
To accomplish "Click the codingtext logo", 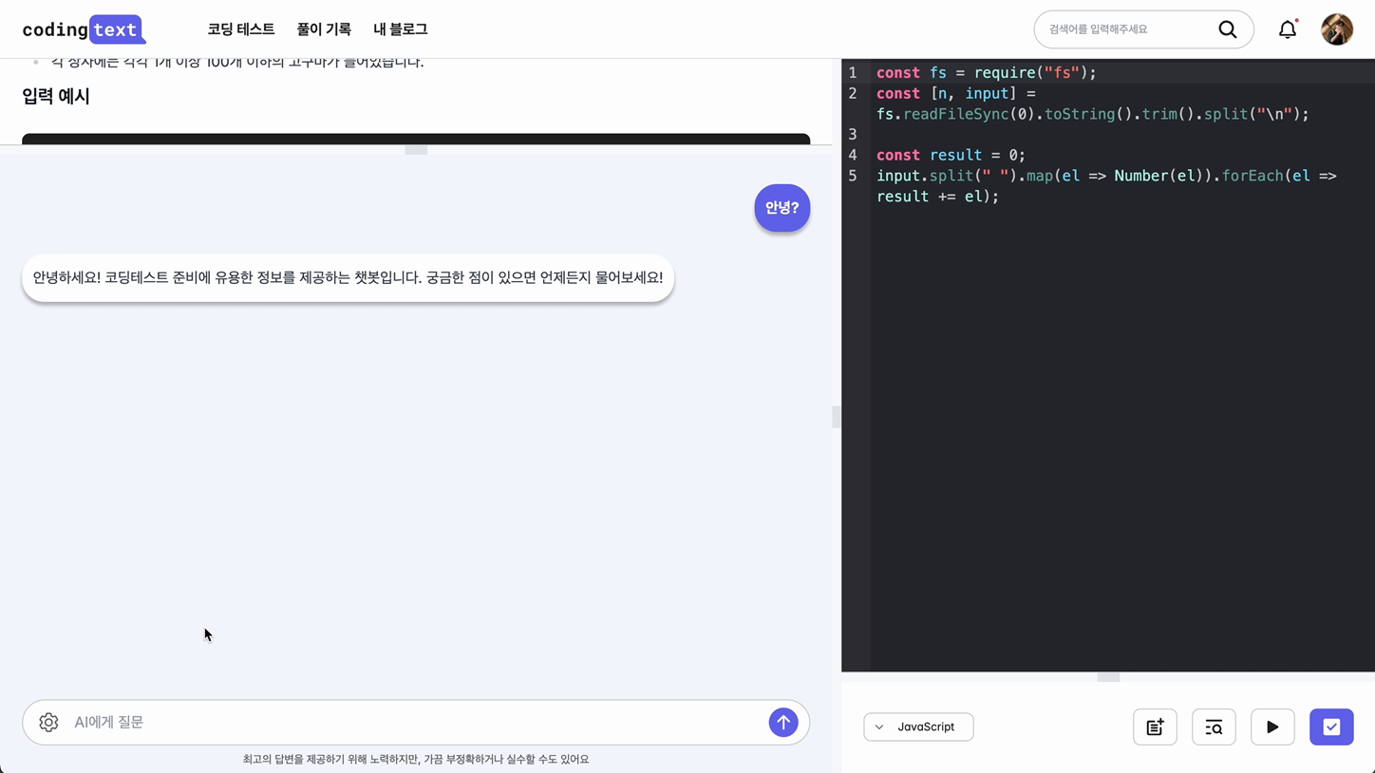I will tap(84, 29).
